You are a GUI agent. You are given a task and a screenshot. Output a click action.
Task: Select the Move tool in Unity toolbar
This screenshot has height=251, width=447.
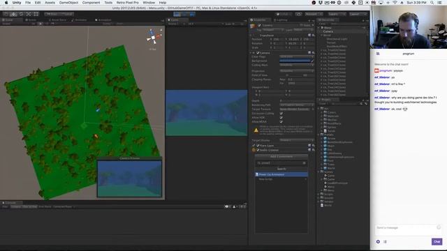[x=13, y=14]
